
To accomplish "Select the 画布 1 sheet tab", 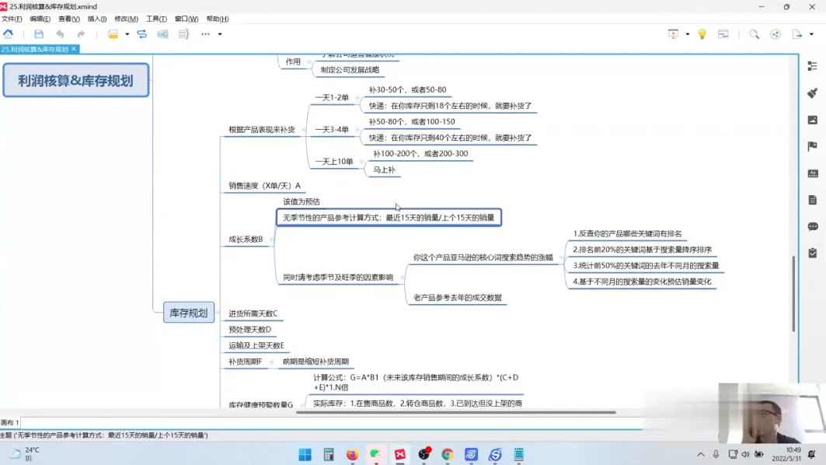I will [x=10, y=423].
